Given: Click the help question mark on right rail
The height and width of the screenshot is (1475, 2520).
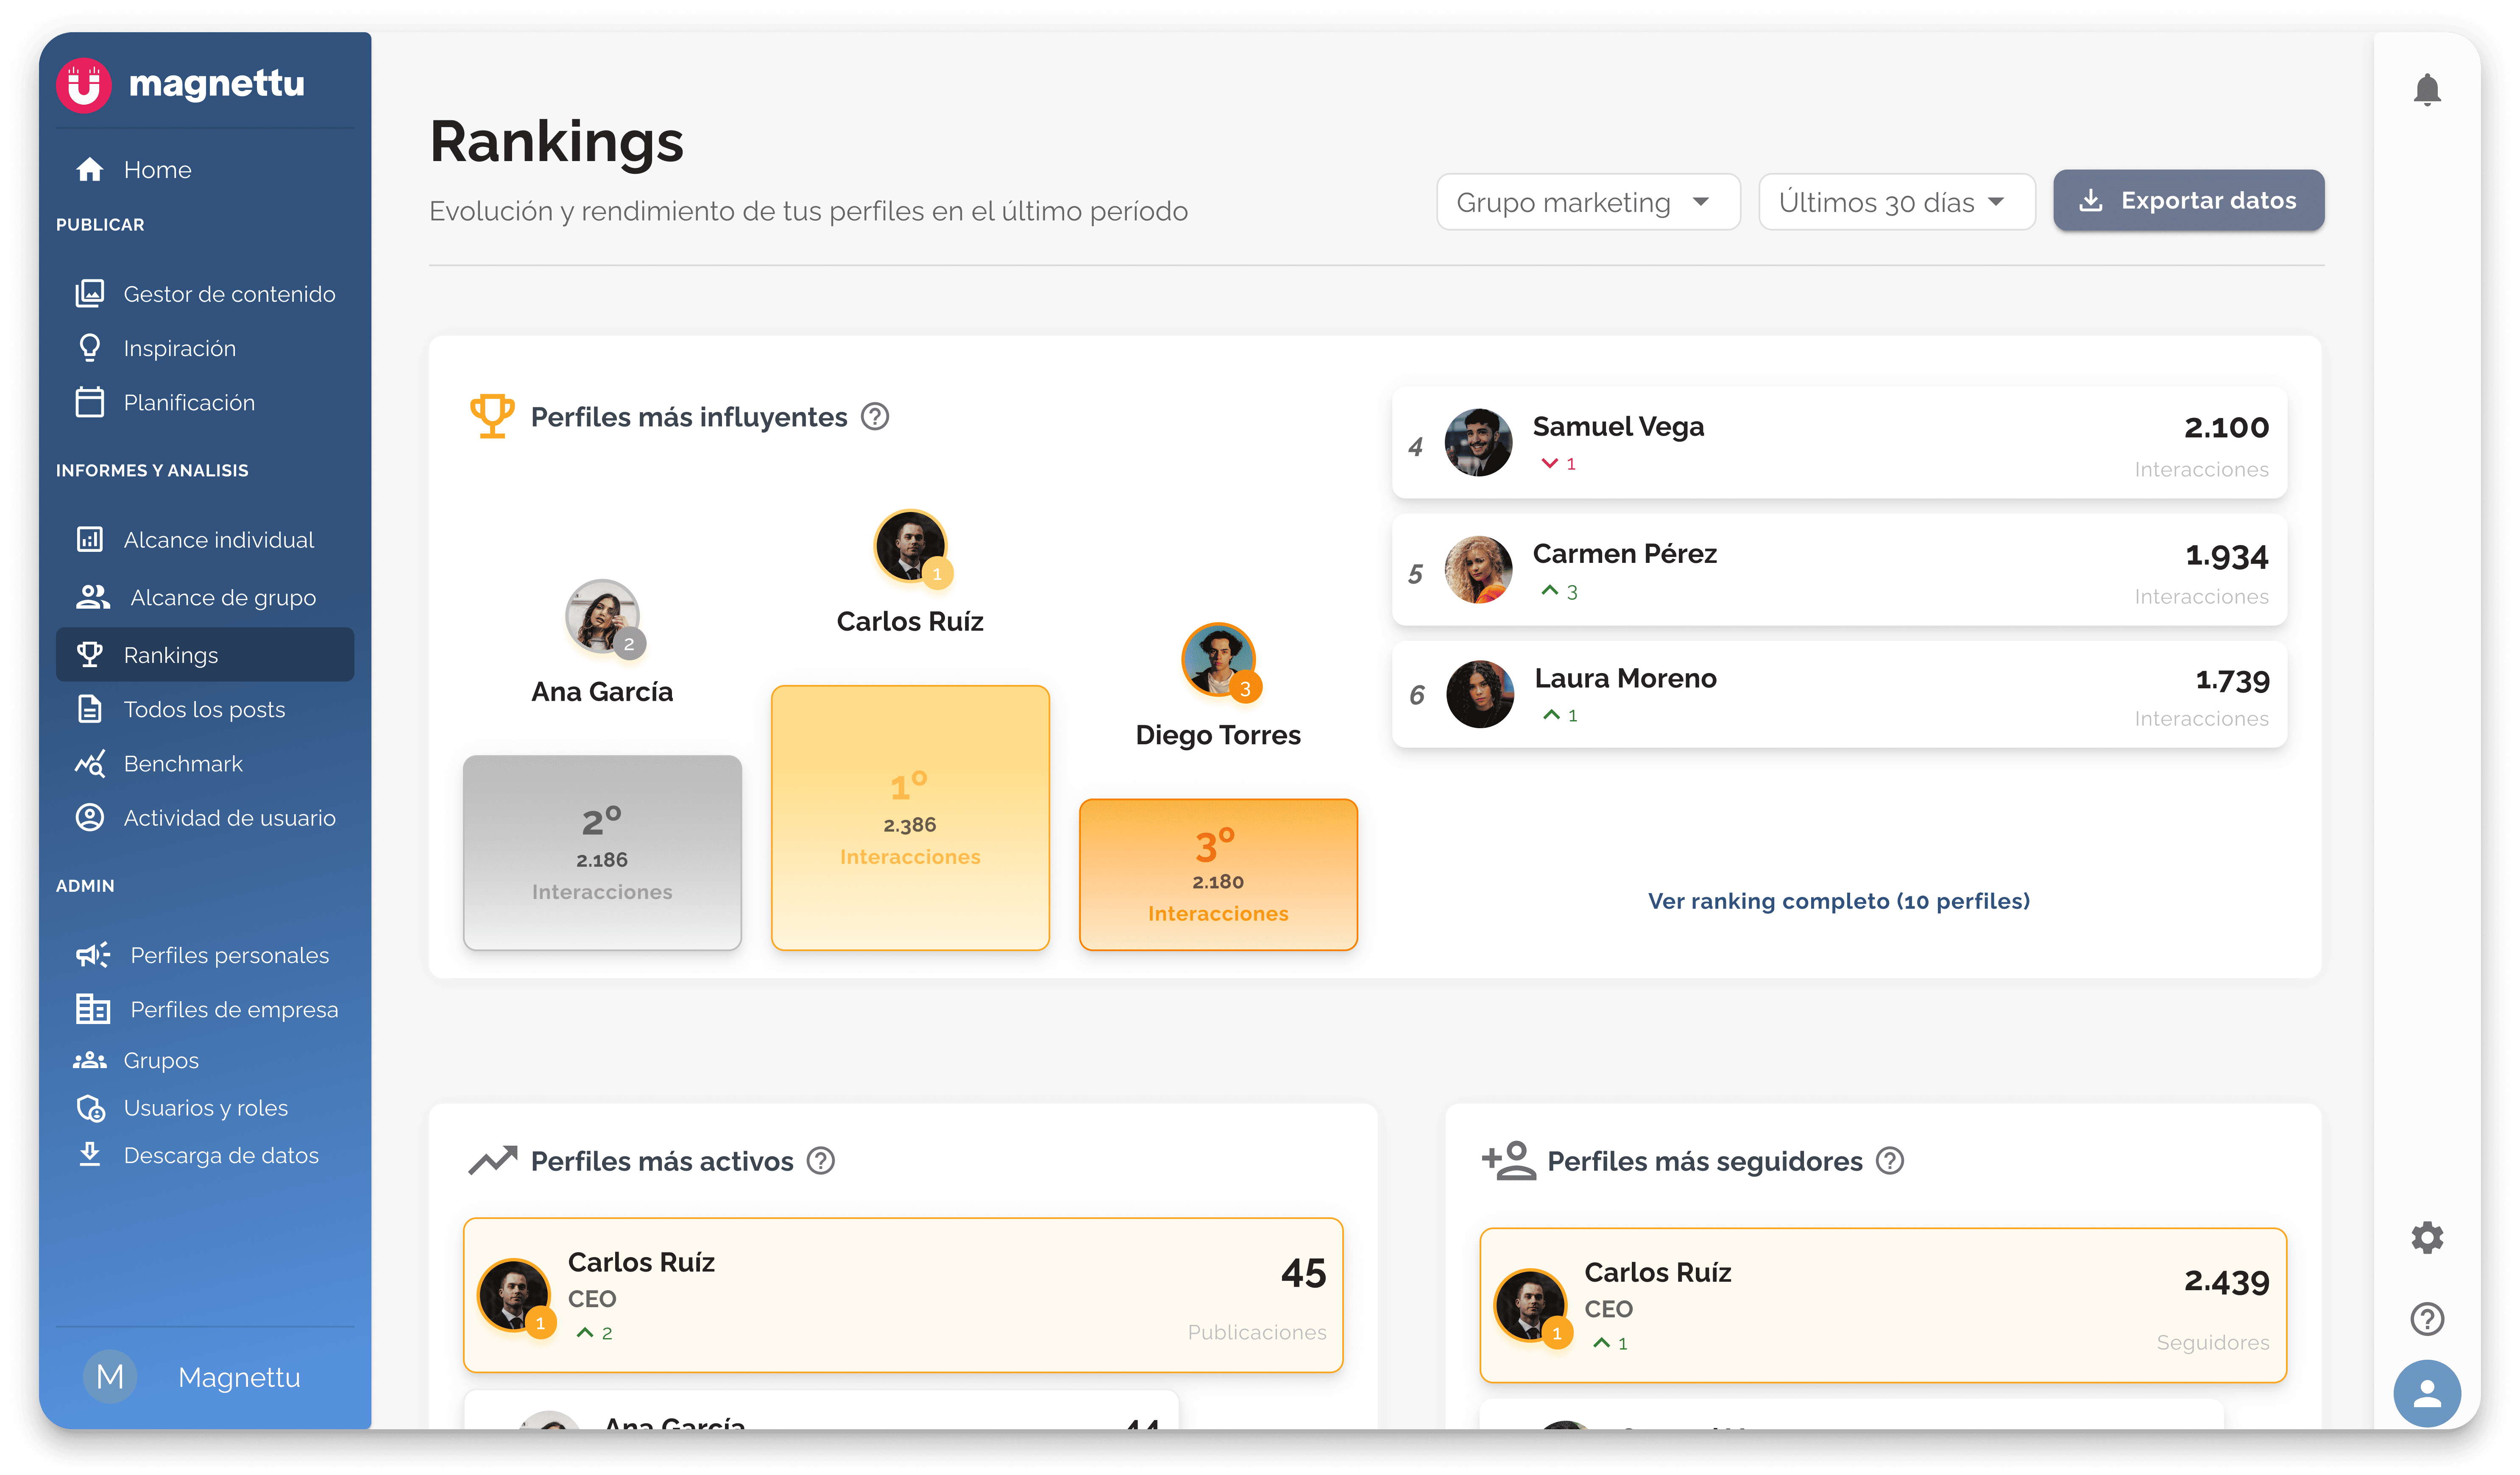Looking at the screenshot, I should click(x=2427, y=1318).
